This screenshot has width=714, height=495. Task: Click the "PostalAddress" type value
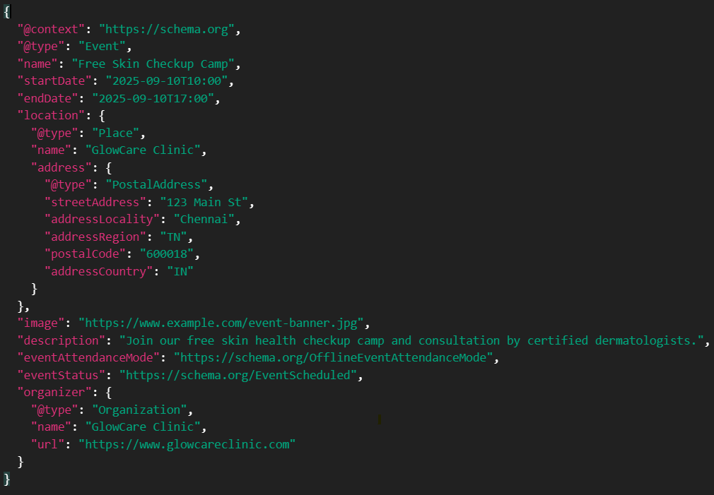(156, 185)
